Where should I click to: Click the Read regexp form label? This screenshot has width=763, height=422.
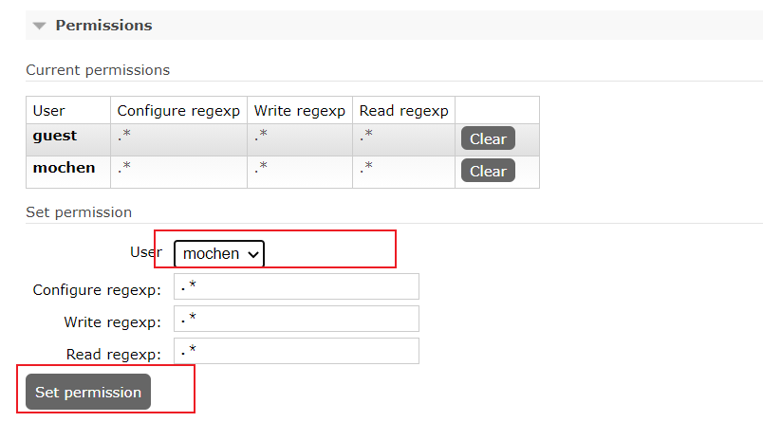(113, 355)
